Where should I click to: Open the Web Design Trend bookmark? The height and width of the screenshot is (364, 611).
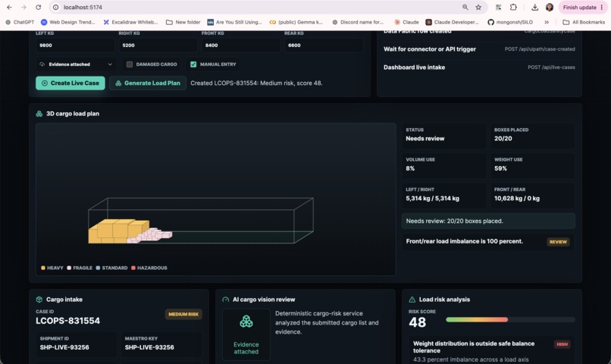68,22
